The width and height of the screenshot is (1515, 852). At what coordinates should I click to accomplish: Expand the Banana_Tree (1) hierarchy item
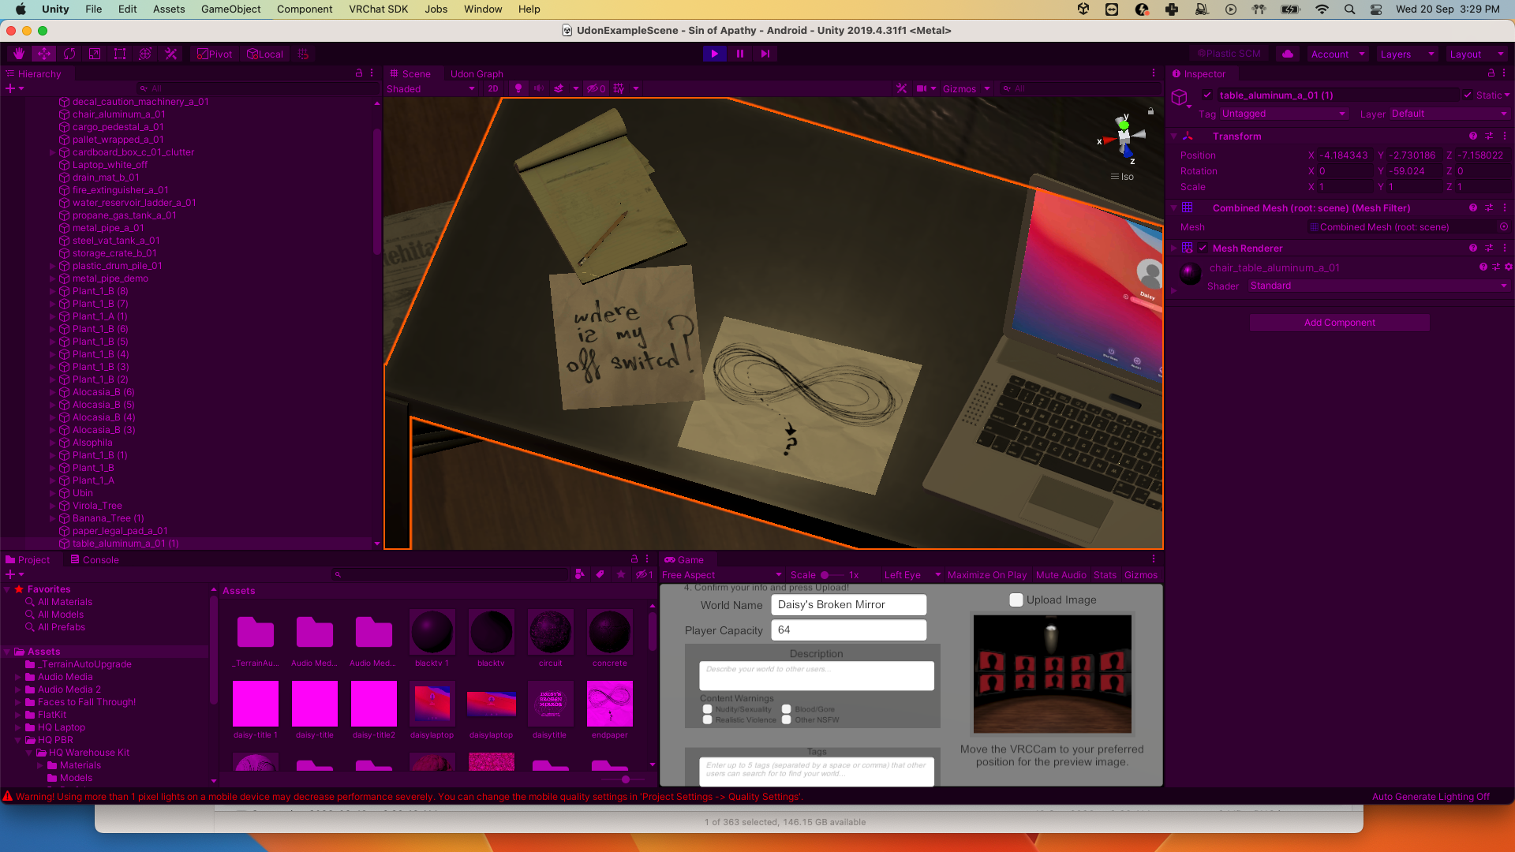point(53,518)
